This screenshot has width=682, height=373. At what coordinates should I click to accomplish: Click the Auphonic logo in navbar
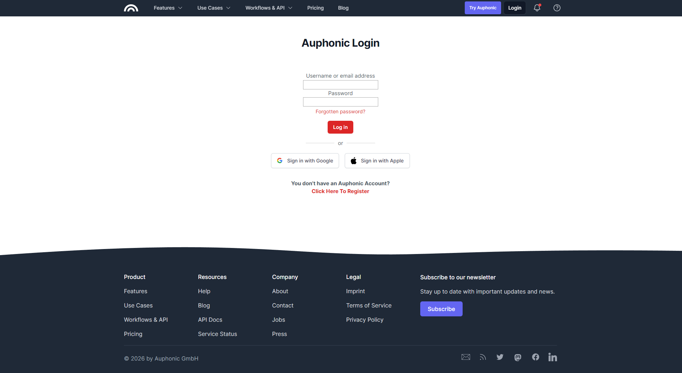[131, 7]
